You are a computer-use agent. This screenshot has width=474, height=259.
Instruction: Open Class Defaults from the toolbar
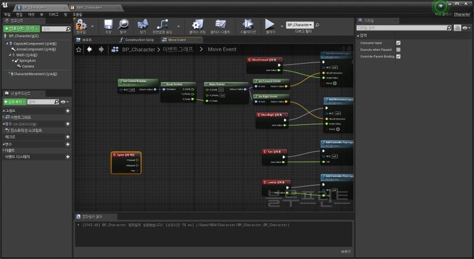point(220,24)
